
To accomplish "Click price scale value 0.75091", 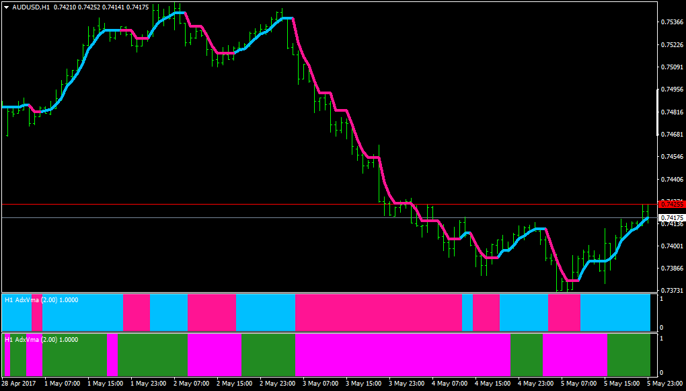I will pyautogui.click(x=673, y=67).
